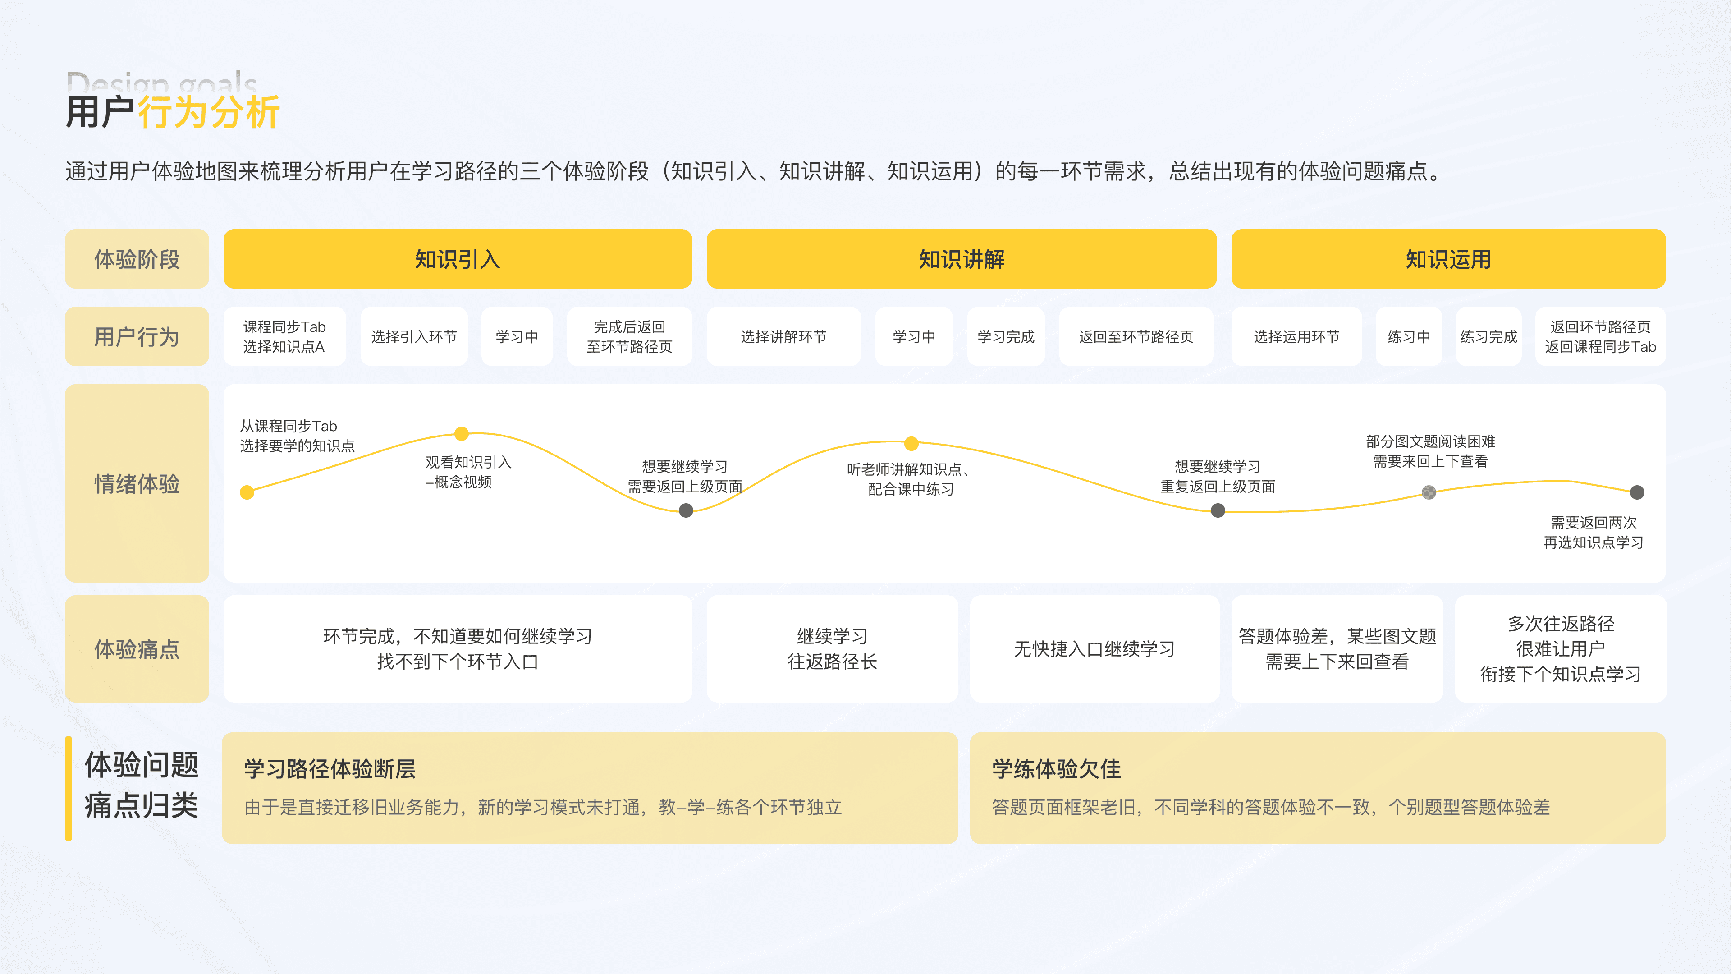Select the 用户行为 row label
Screen dimensions: 1731x974
click(x=137, y=336)
